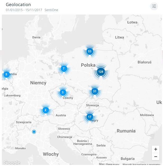Select the cluster marker 3 near Czechy
The height and width of the screenshot is (166, 163).
(x=63, y=92)
